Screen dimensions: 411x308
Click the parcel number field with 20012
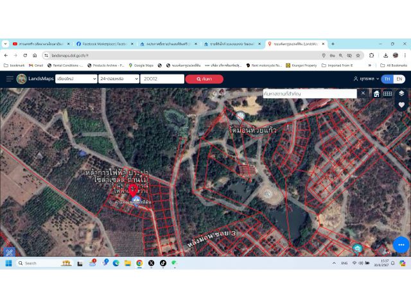pyautogui.click(x=162, y=79)
